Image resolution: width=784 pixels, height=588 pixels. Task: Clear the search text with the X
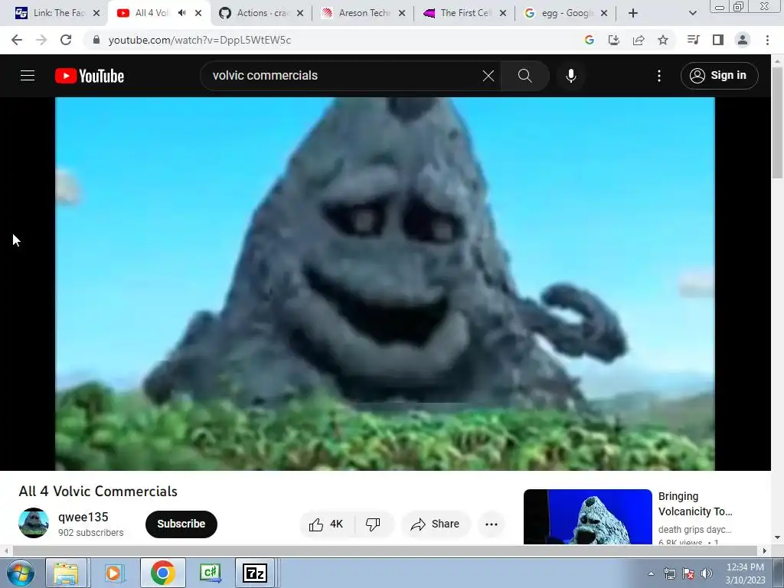[488, 76]
